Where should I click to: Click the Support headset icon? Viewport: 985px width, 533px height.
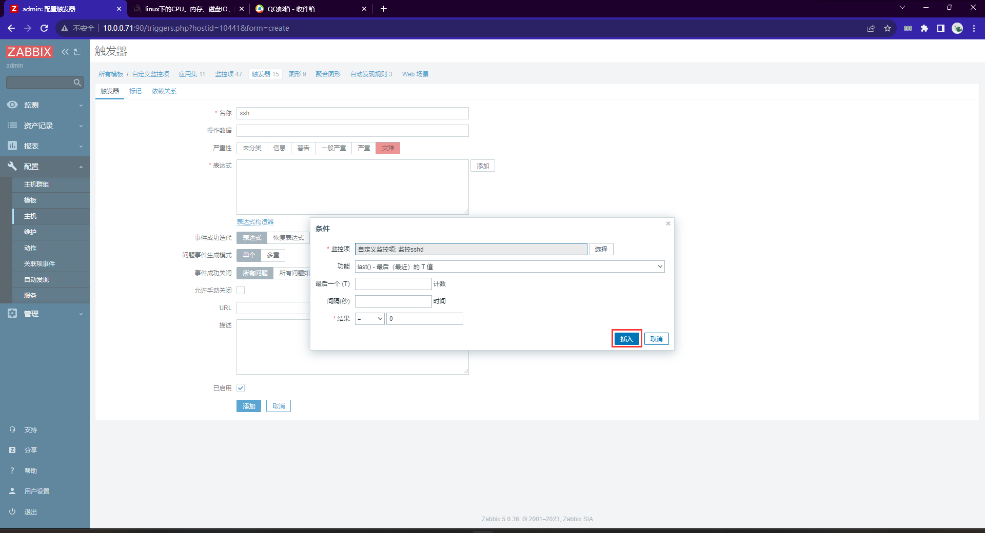(12, 429)
